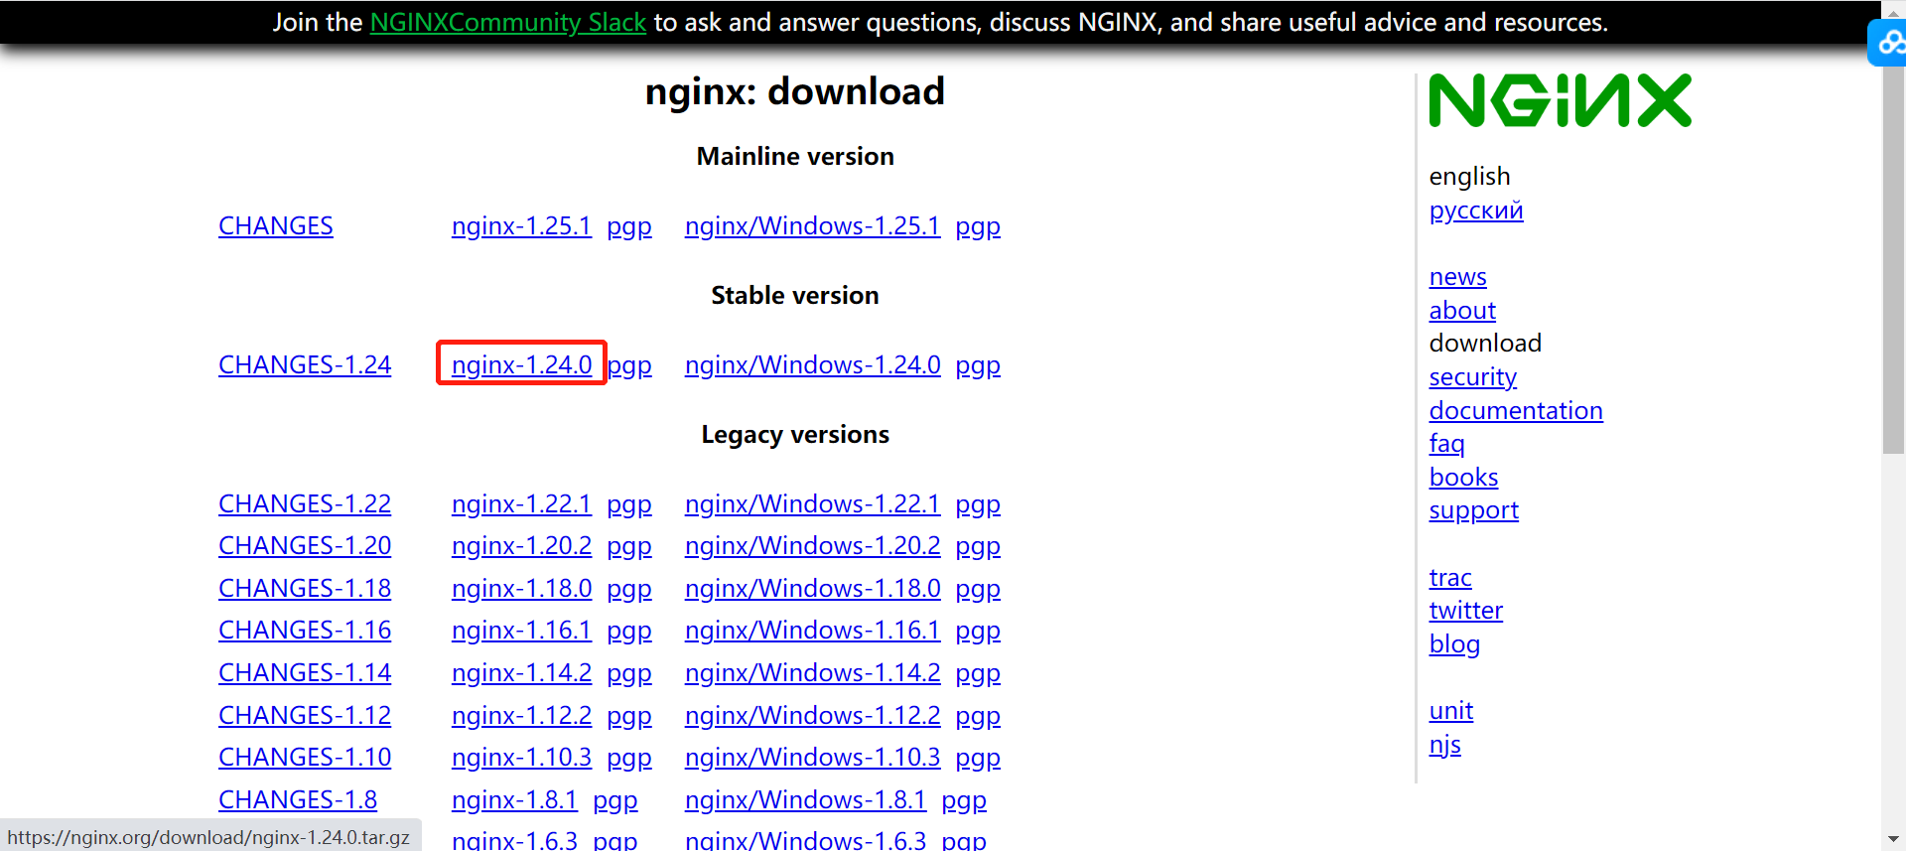Open pgp signature for nginx-1.22.1 source
This screenshot has height=851, width=1906.
(x=629, y=504)
